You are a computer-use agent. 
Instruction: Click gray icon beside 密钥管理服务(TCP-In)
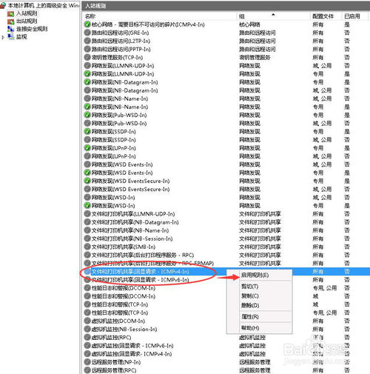(87, 57)
